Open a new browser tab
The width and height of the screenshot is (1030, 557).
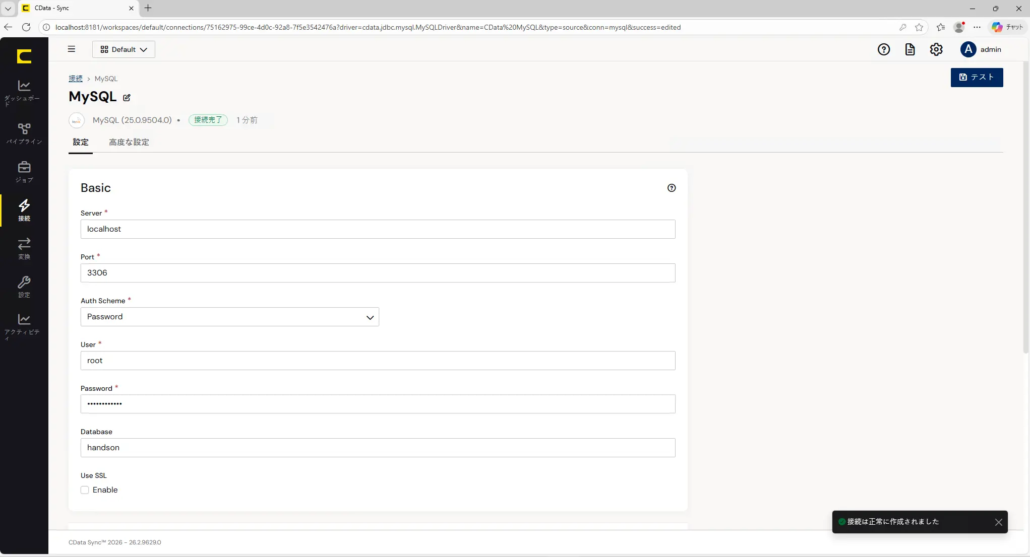pyautogui.click(x=148, y=8)
